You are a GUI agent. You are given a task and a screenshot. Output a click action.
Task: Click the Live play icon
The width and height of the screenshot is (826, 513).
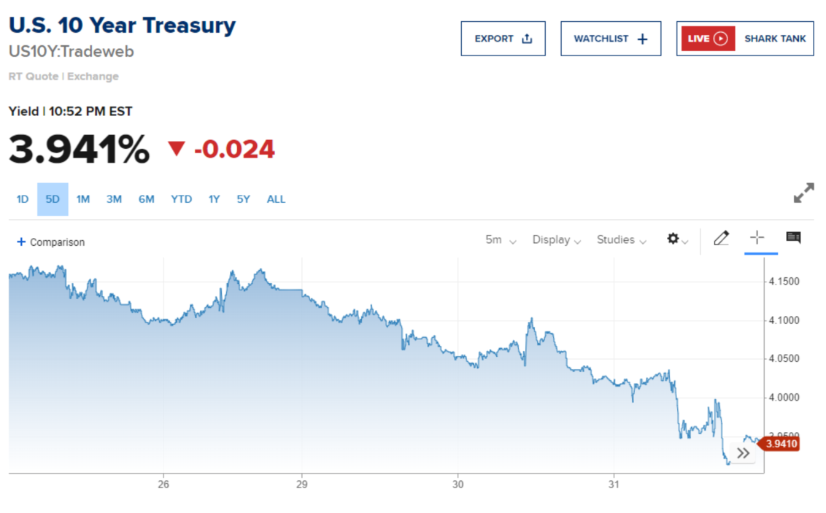pyautogui.click(x=720, y=39)
